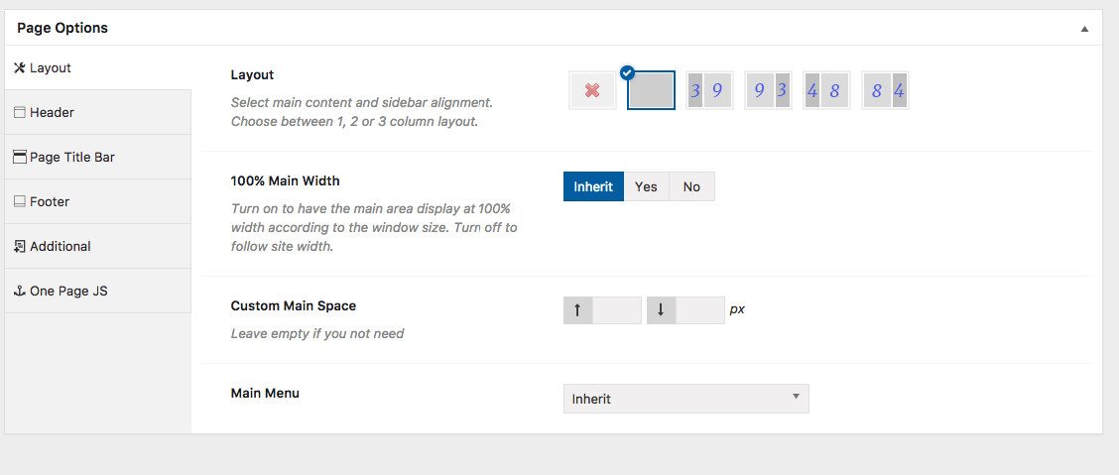
Task: Select the no-sidebar red X layout option
Action: point(592,90)
